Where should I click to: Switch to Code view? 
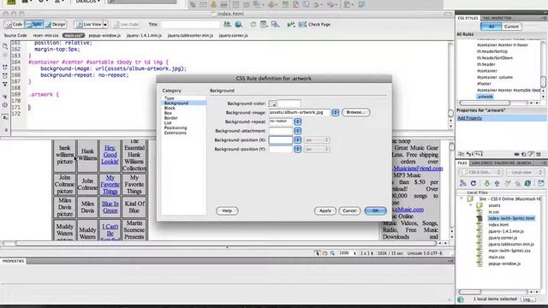pyautogui.click(x=14, y=25)
